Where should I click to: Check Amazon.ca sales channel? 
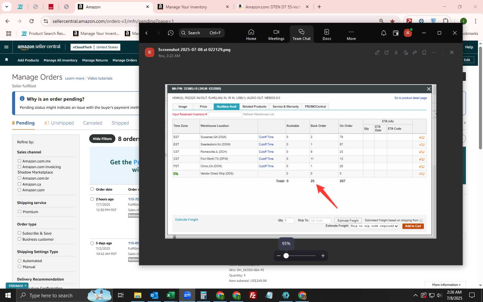coord(19,184)
